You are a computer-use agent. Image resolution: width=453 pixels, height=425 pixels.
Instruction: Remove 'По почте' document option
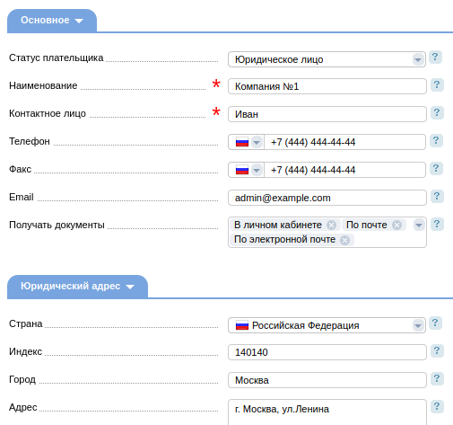tap(396, 225)
